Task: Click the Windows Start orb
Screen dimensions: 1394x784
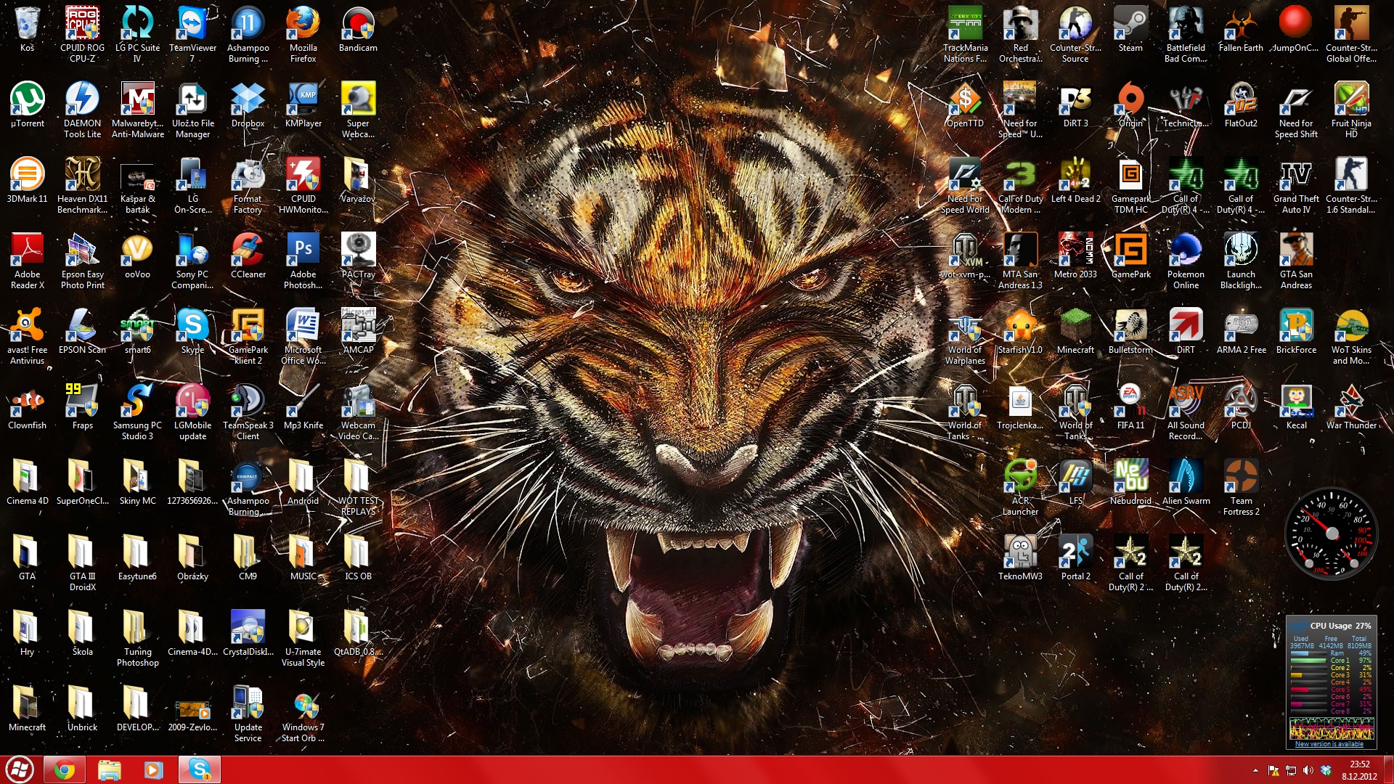Action: (20, 769)
